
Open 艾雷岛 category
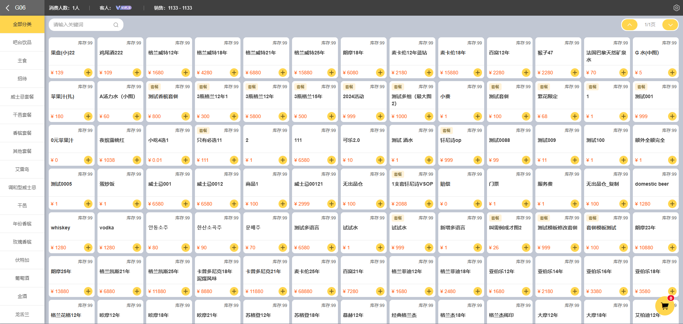click(x=22, y=169)
